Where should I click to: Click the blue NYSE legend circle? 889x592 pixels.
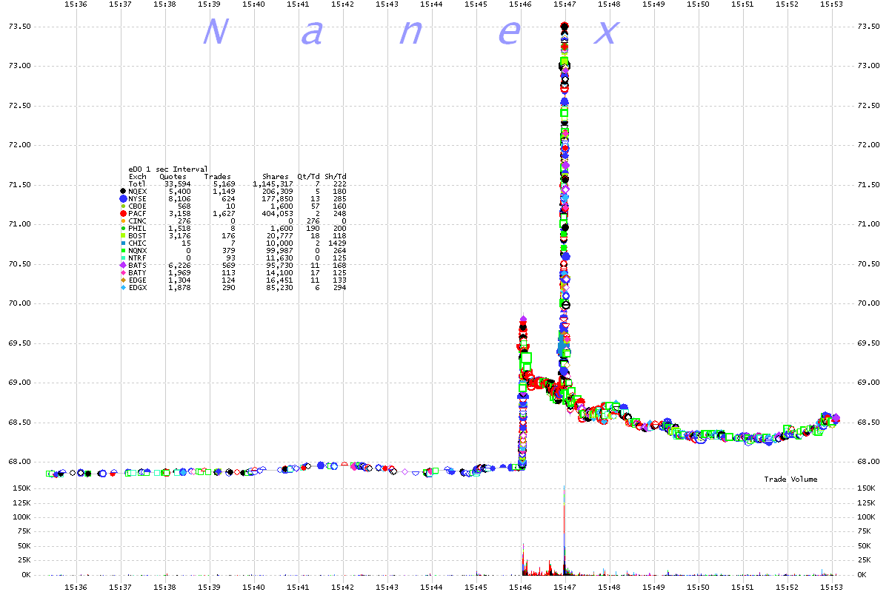(123, 198)
